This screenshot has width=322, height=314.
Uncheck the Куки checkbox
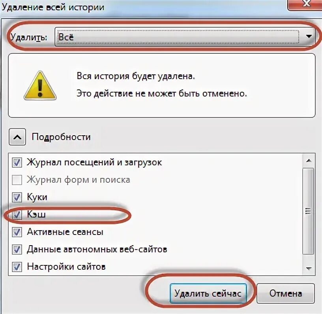tap(17, 197)
